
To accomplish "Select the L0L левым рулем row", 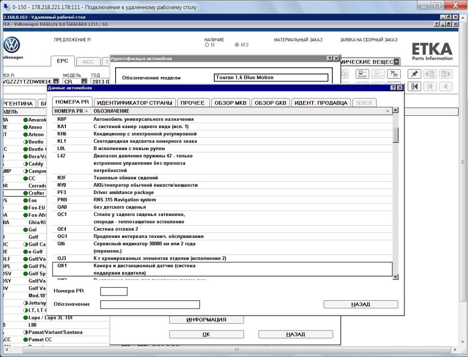I will click(x=223, y=148).
